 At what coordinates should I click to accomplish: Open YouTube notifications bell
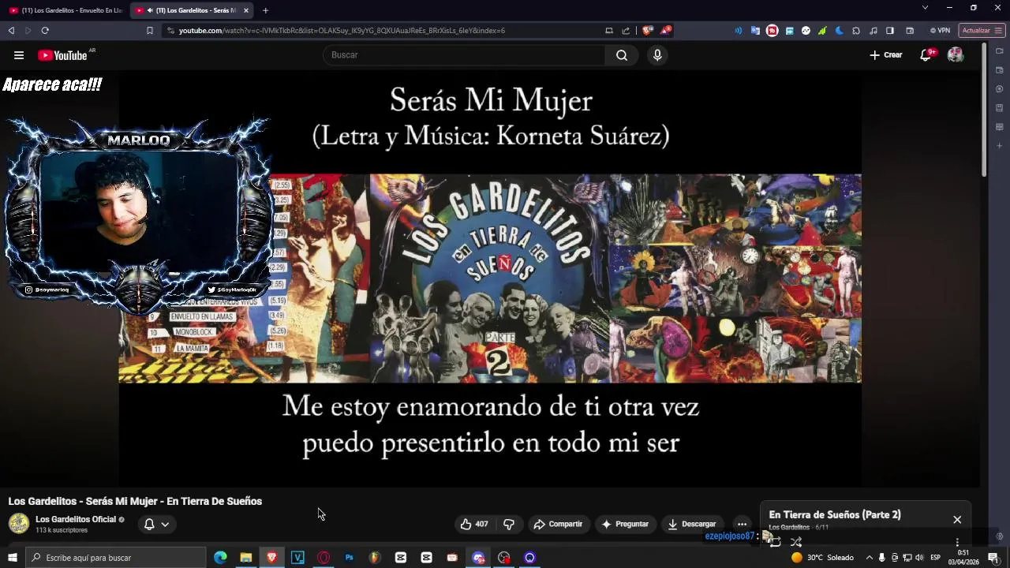926,55
